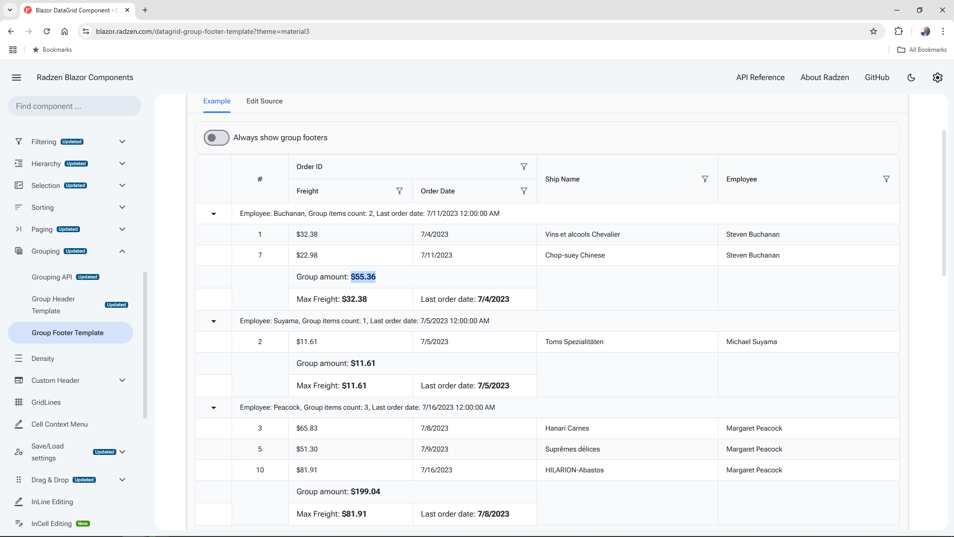Click the filter icon on Employee column

(886, 179)
